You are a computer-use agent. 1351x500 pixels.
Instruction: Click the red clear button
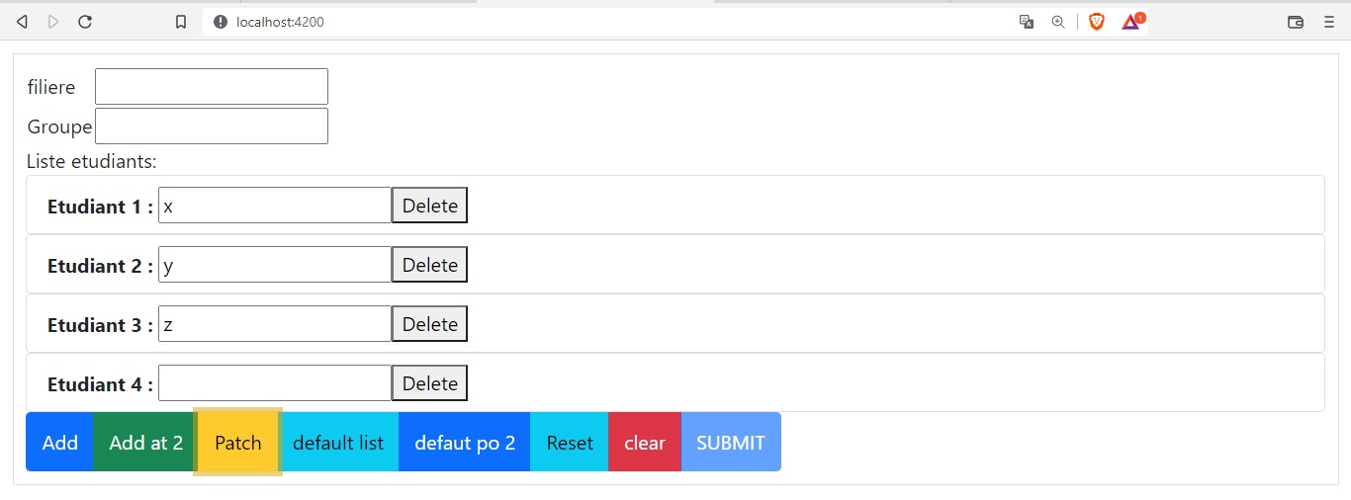click(x=644, y=443)
